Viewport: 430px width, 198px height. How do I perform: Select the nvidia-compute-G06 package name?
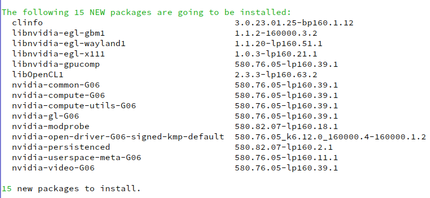coord(59,95)
